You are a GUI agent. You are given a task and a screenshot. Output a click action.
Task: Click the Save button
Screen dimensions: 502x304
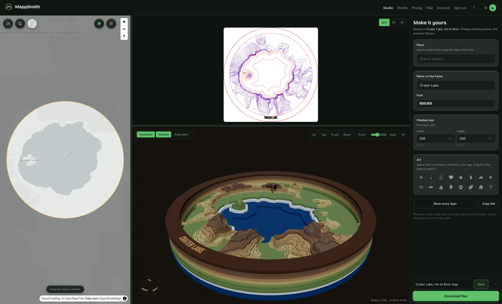pyautogui.click(x=481, y=284)
